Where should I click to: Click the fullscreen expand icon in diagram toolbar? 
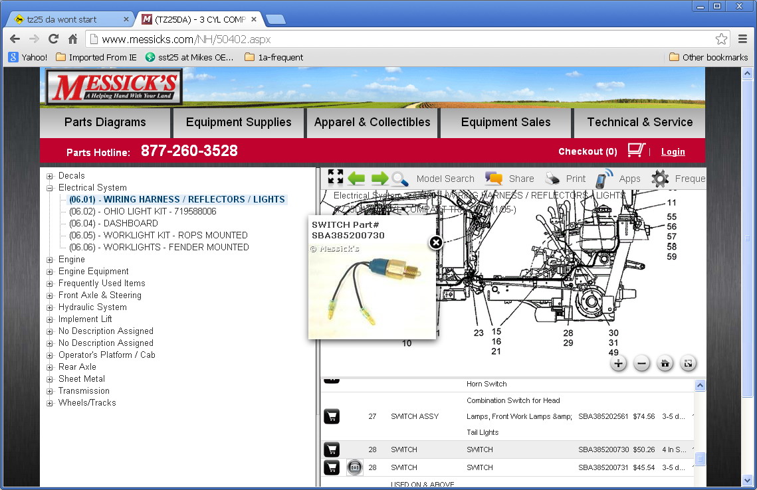tap(336, 177)
